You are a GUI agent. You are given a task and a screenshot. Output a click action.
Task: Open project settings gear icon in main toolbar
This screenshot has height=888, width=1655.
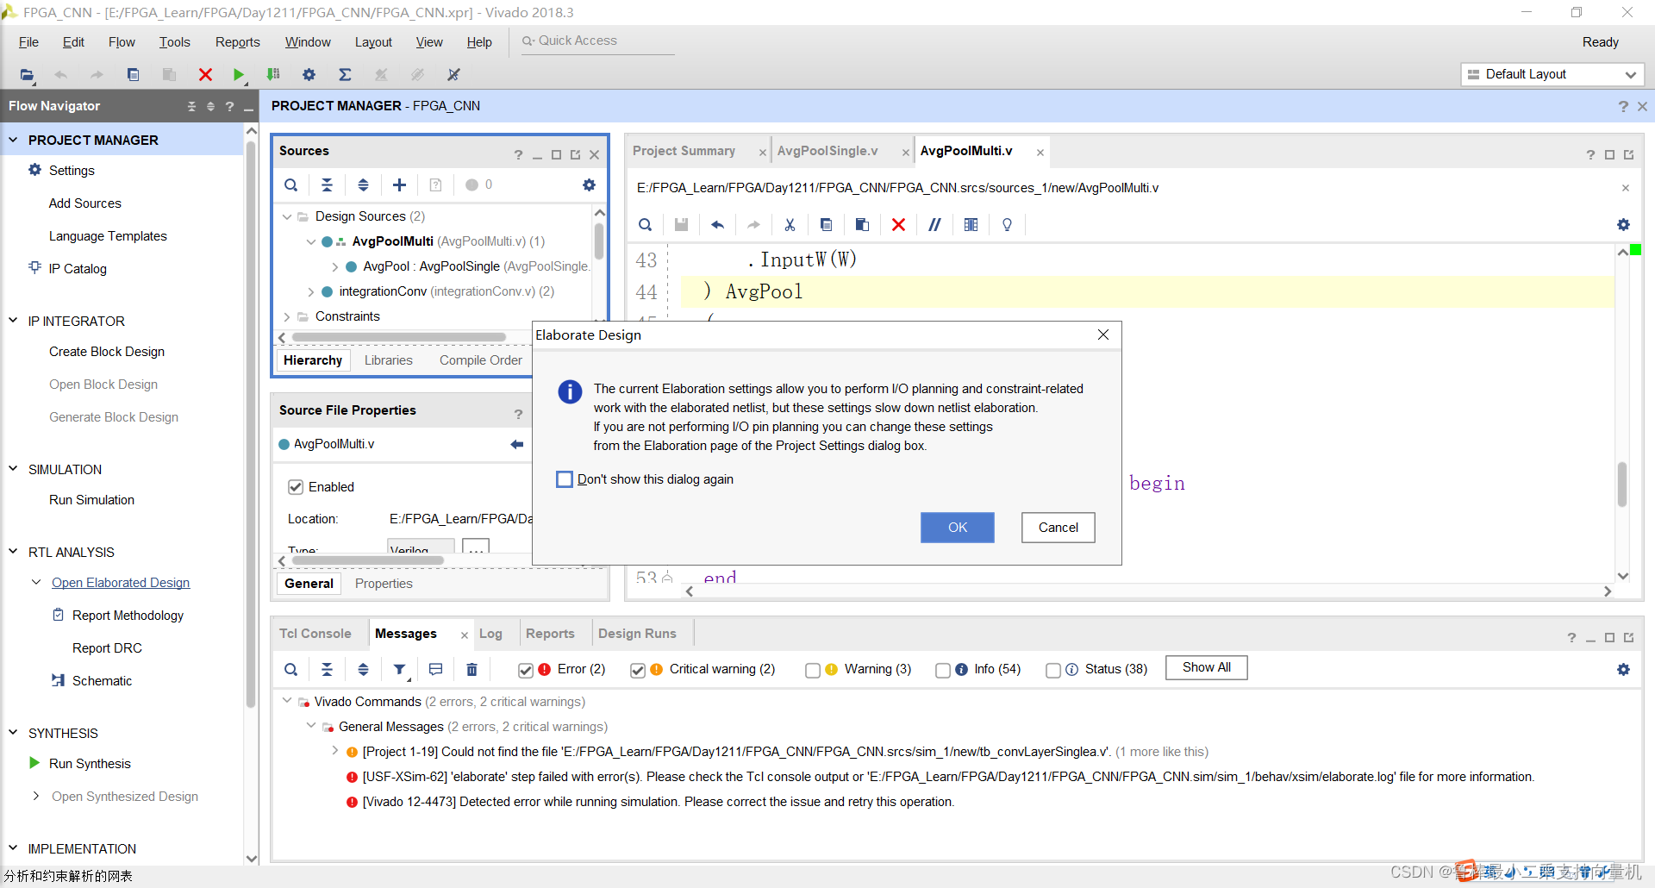click(309, 75)
